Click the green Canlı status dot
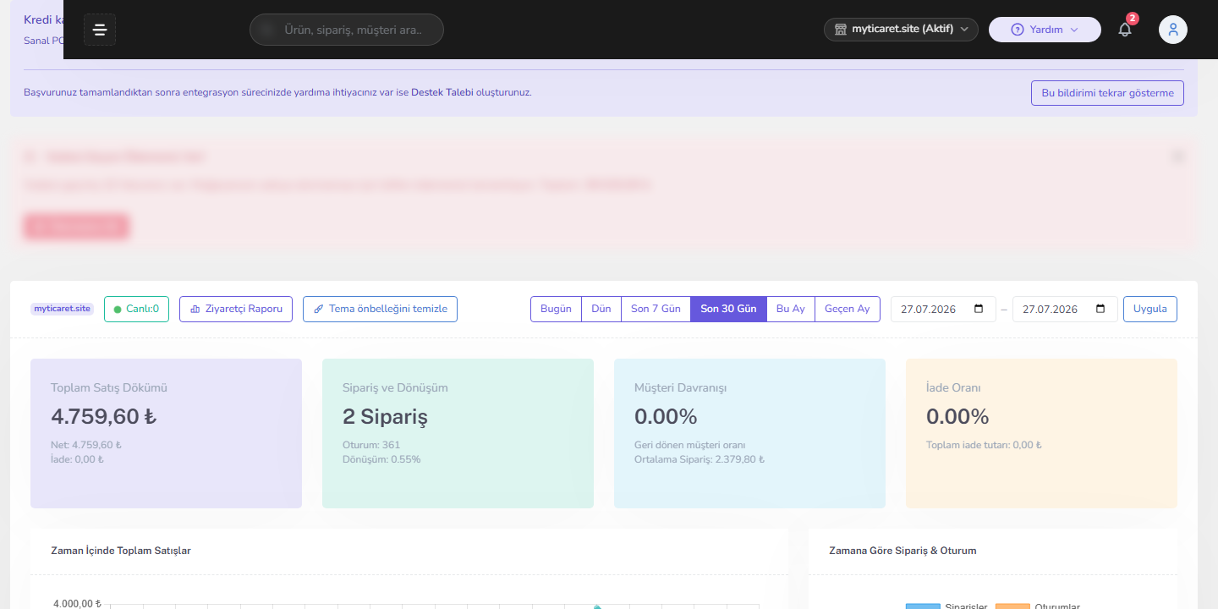The image size is (1218, 609). point(118,309)
